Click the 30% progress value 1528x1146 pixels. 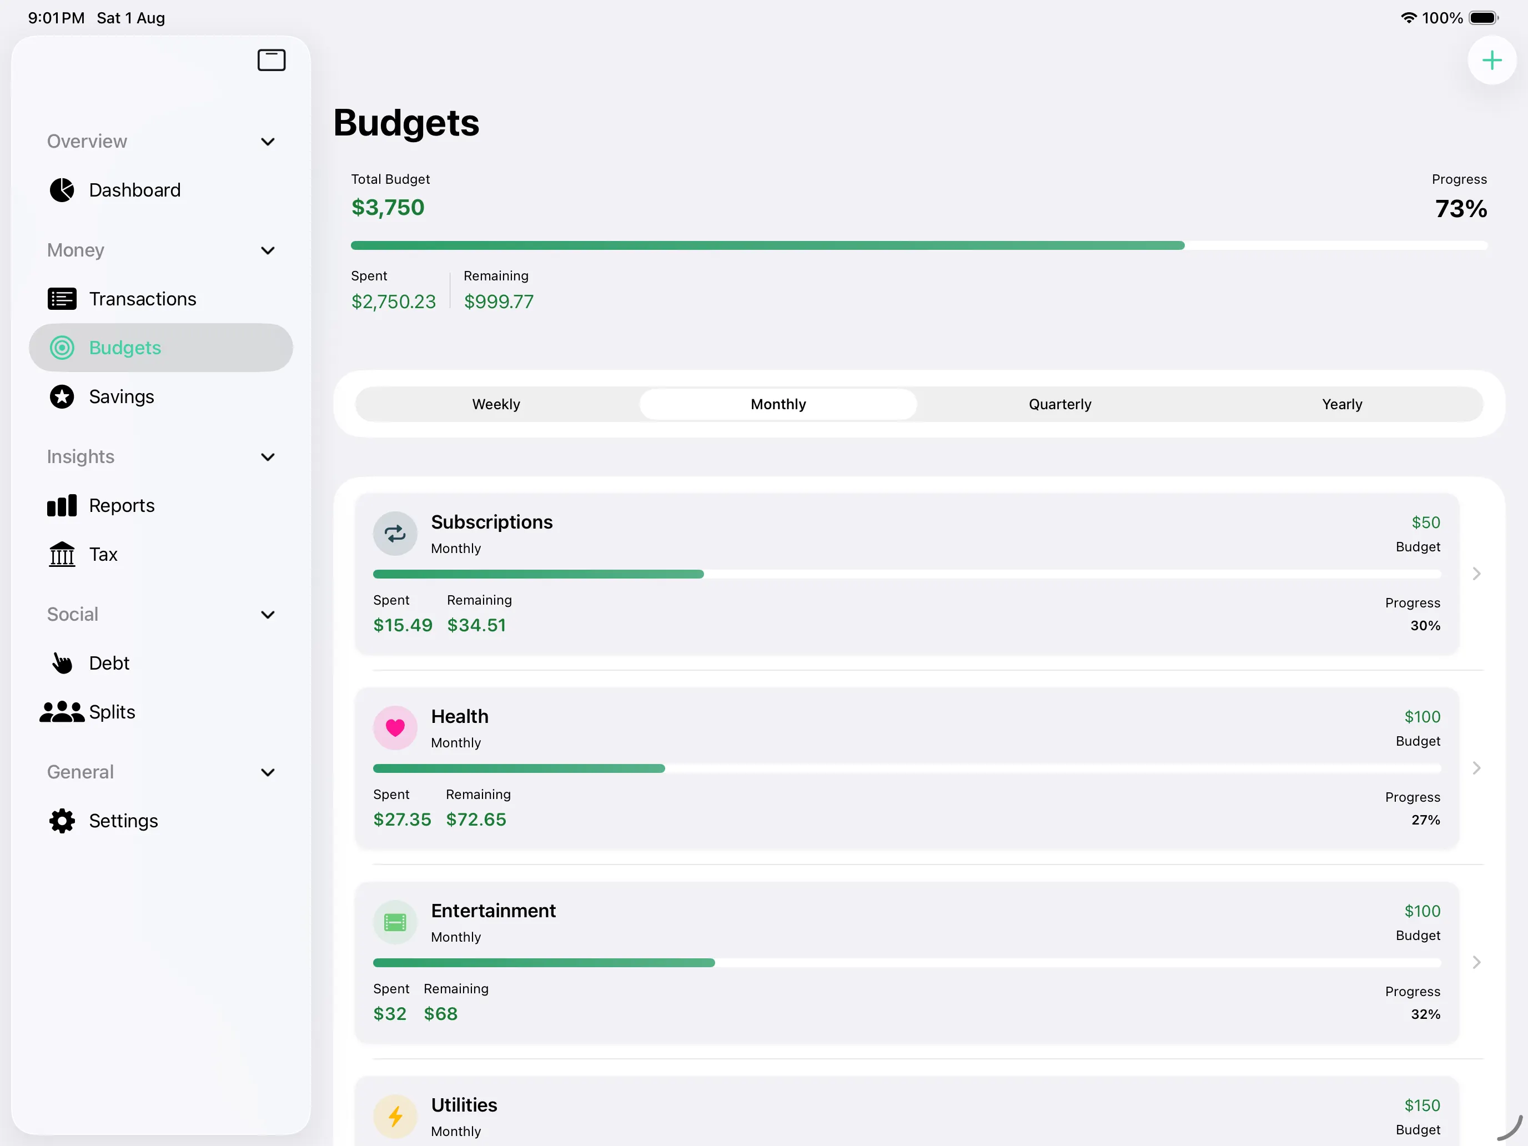click(1425, 625)
